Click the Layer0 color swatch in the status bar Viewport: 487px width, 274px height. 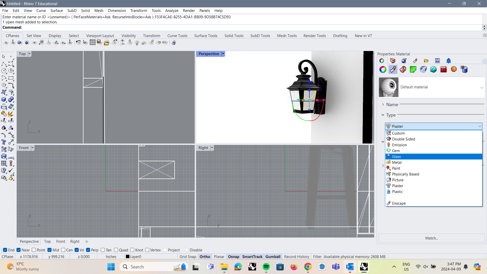coord(128,256)
